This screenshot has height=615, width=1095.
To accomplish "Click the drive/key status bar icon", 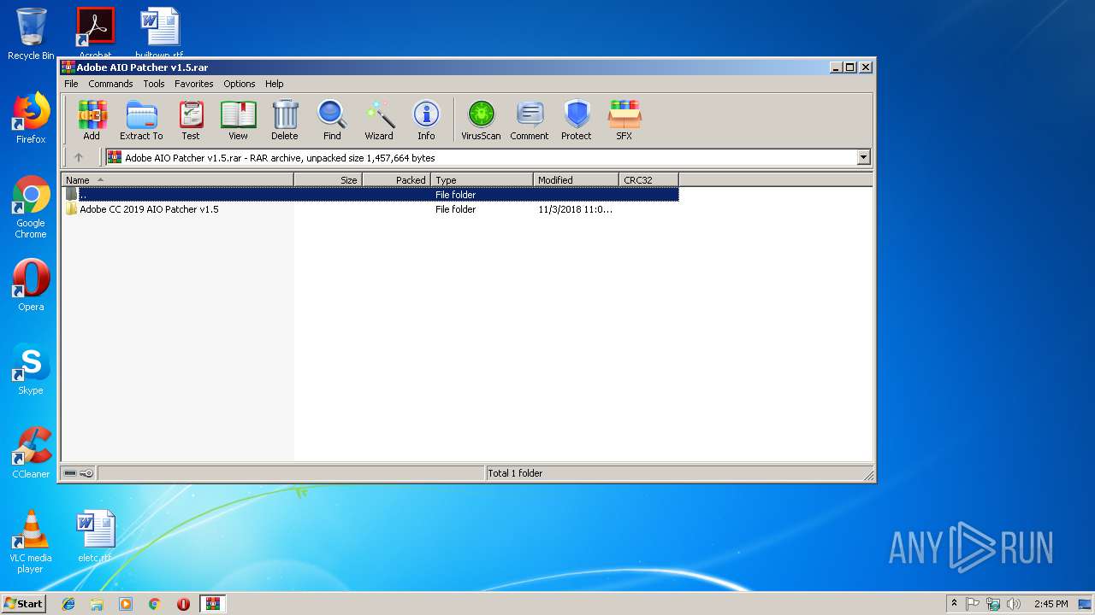I will tap(79, 472).
